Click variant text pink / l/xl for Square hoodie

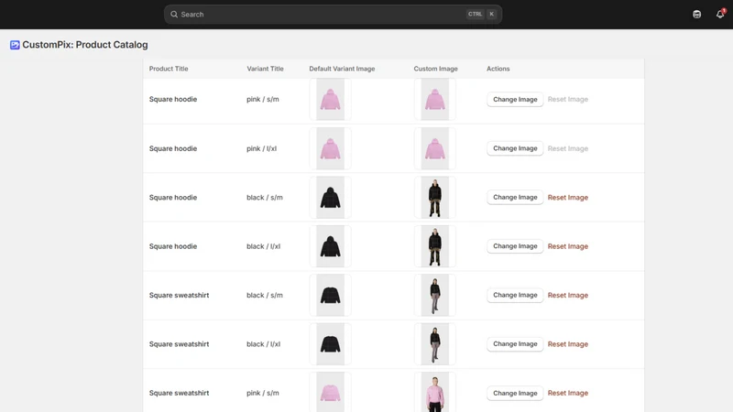coord(261,148)
